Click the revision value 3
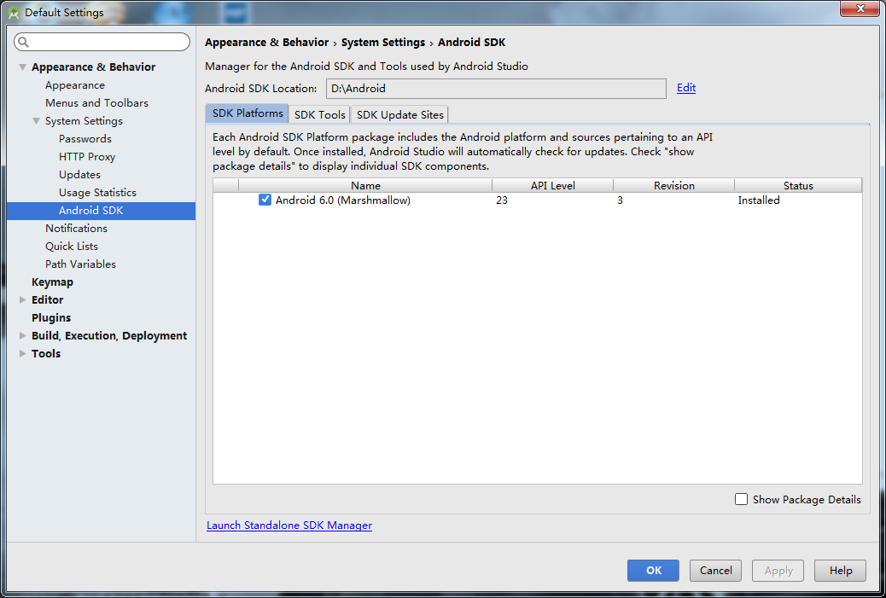The height and width of the screenshot is (598, 886). pyautogui.click(x=620, y=200)
